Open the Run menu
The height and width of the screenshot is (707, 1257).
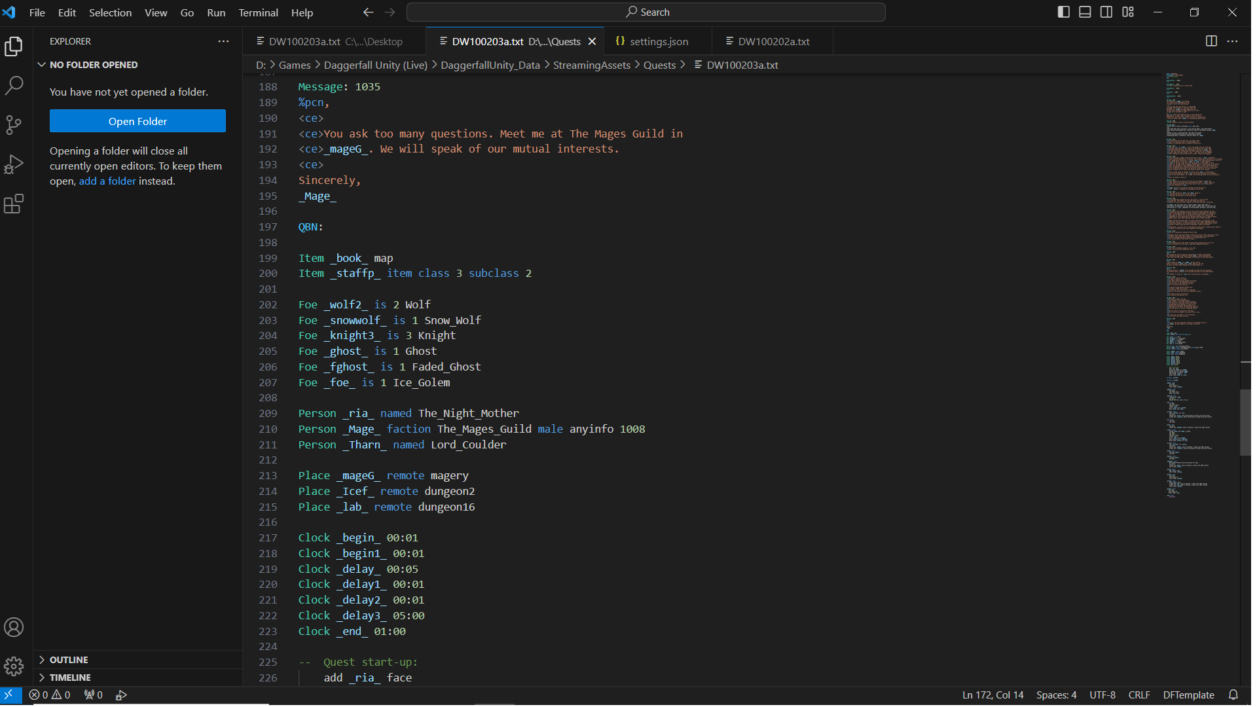click(x=216, y=12)
